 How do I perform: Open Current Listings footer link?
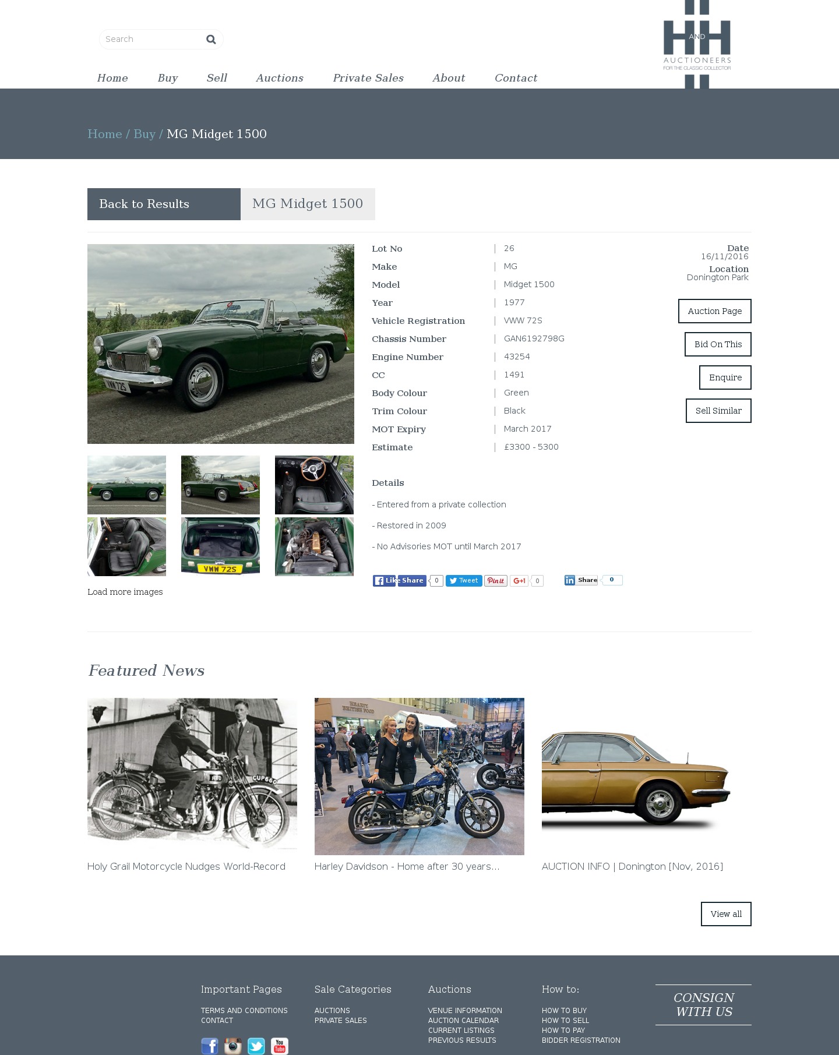461,1031
